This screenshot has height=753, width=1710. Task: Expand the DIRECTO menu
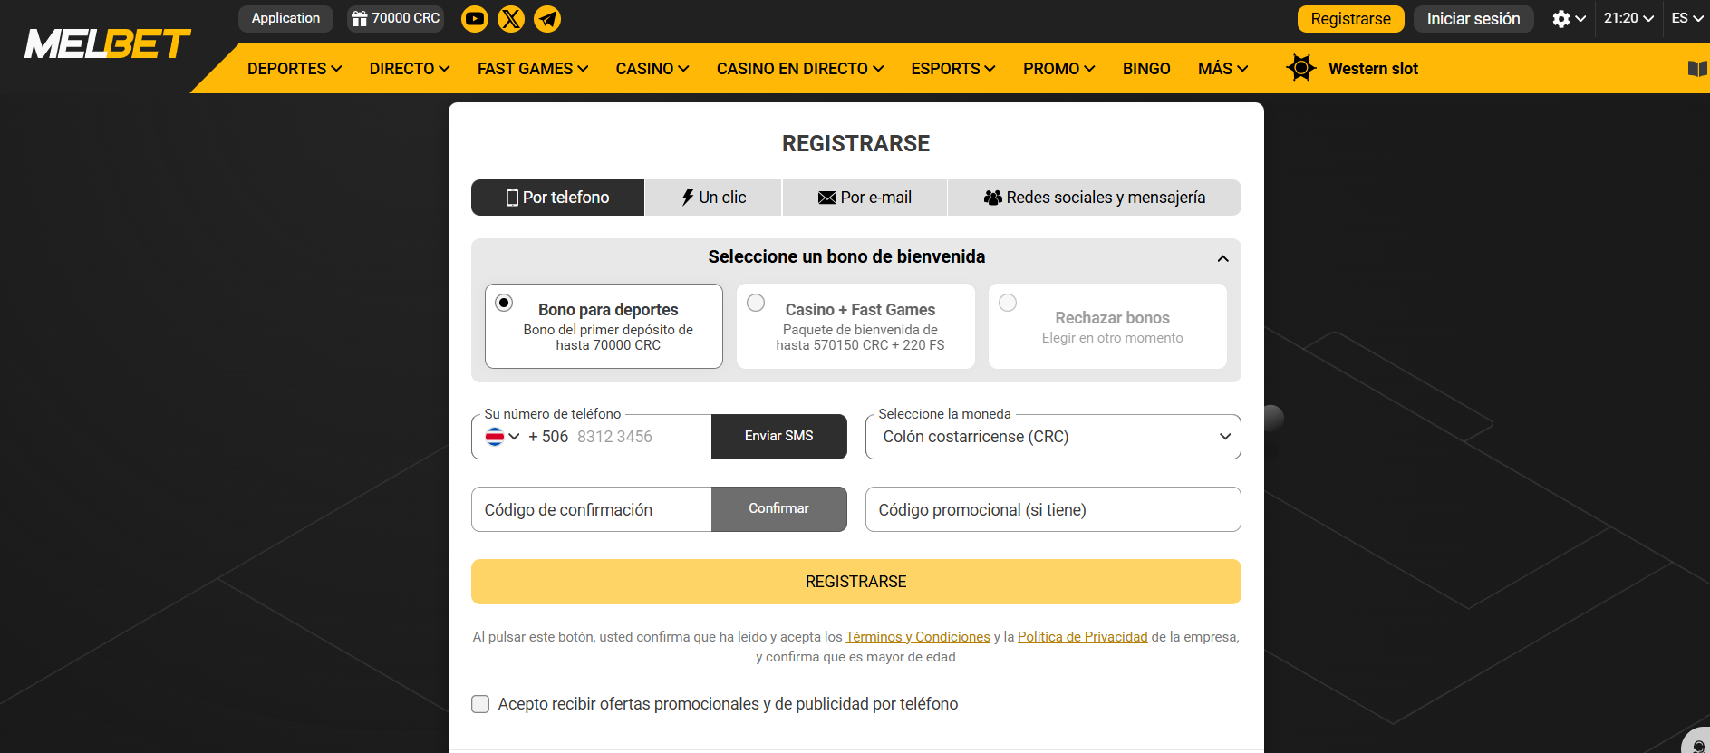(x=410, y=69)
